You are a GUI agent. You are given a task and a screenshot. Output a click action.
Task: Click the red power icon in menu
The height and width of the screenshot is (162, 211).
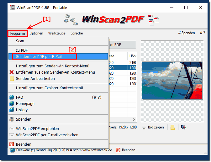click(x=12, y=144)
